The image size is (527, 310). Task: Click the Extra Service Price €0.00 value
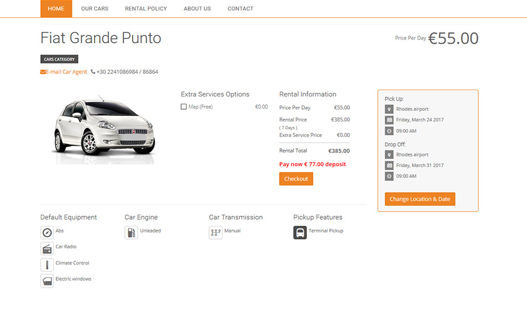tap(343, 135)
